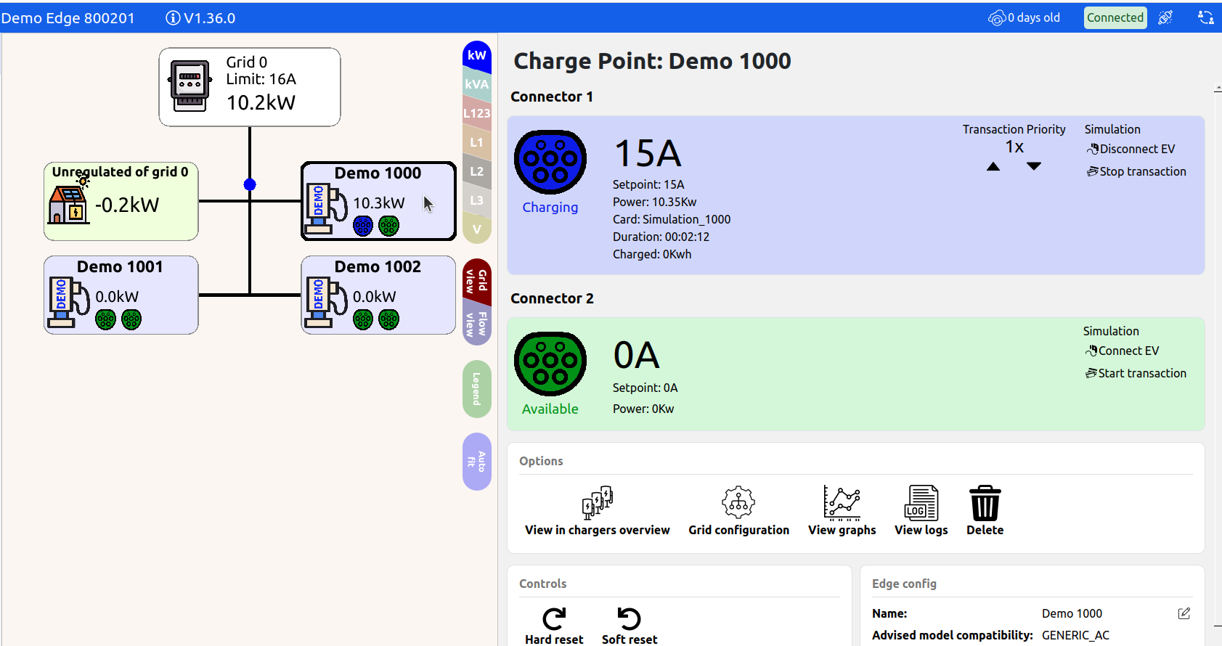Click the sync arrows icon in header
Viewport: 1222px width, 646px height.
tap(1205, 17)
